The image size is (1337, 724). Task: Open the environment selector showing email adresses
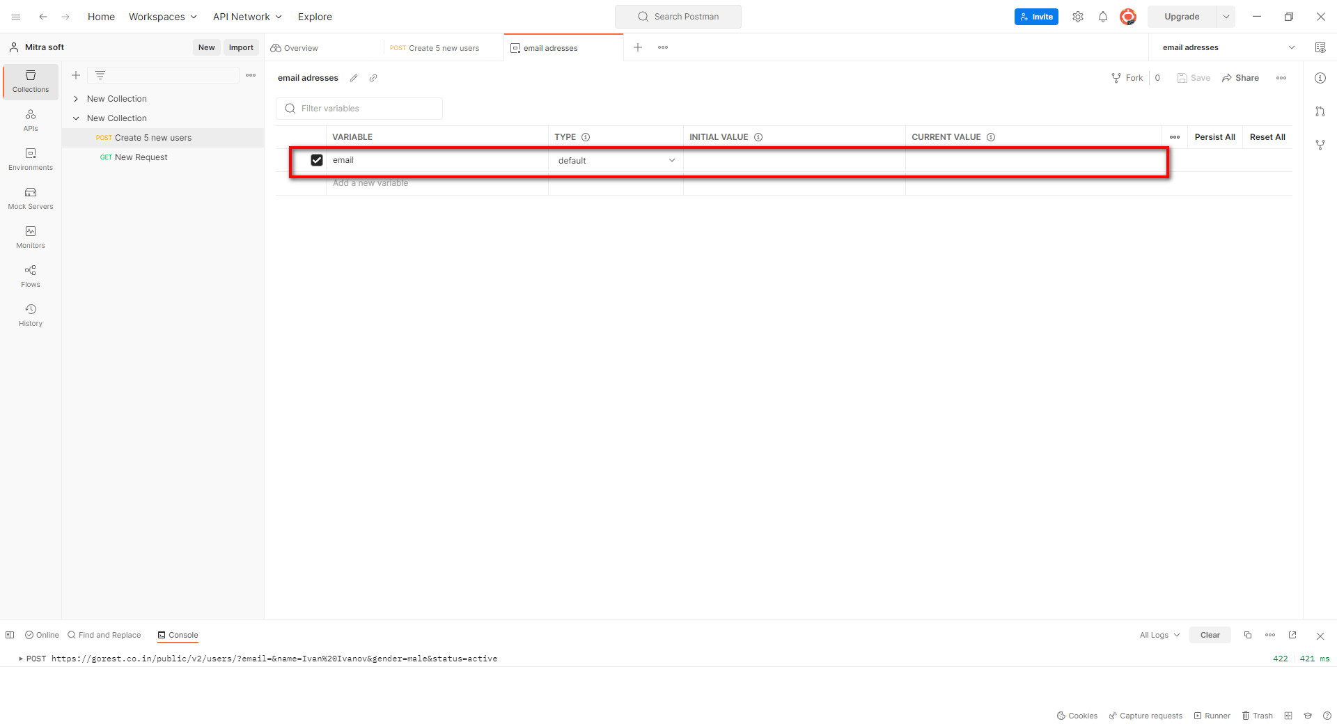pyautogui.click(x=1228, y=47)
